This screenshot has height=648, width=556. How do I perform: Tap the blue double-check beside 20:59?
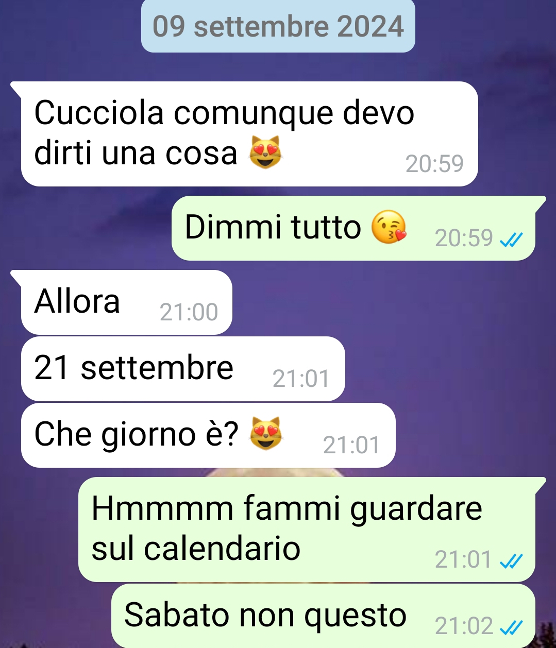click(512, 240)
